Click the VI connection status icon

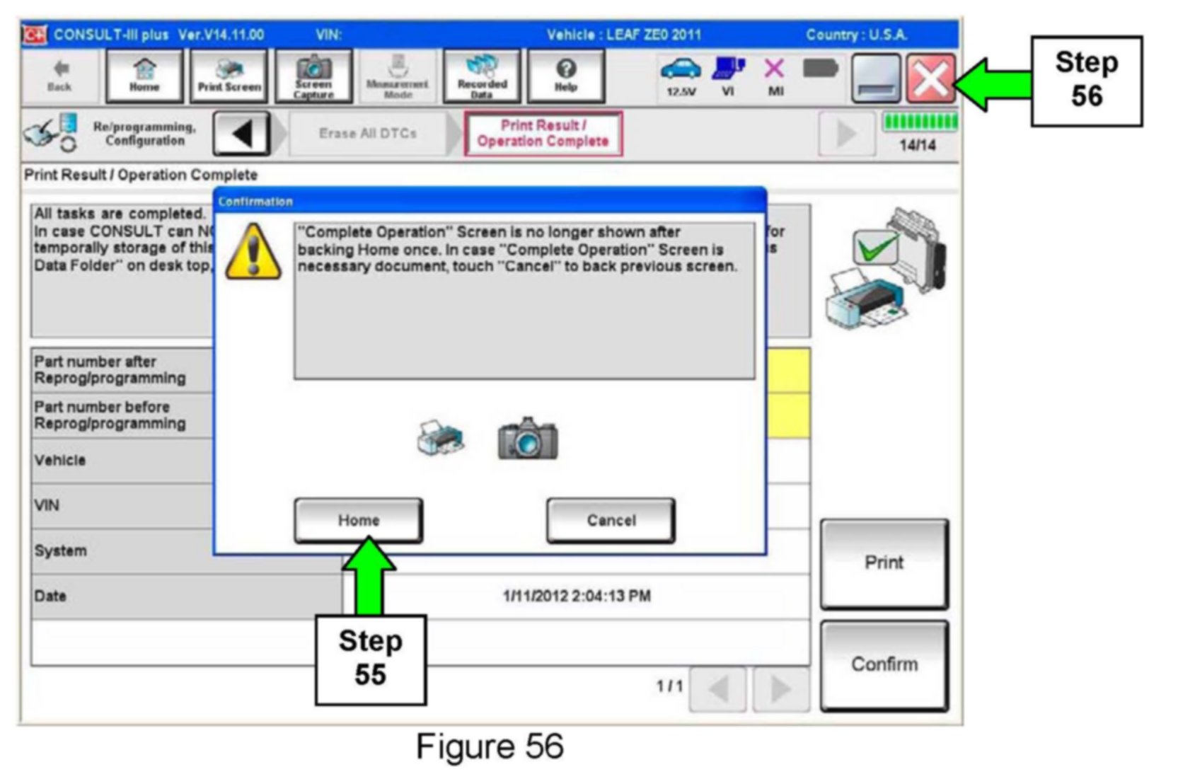coord(728,76)
